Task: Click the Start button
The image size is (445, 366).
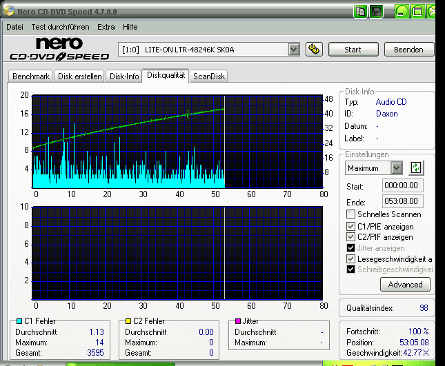Action: (x=353, y=50)
